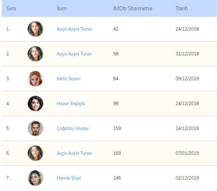Open the Hande Erçel name link
The height and width of the screenshot is (191, 217).
tap(69, 178)
